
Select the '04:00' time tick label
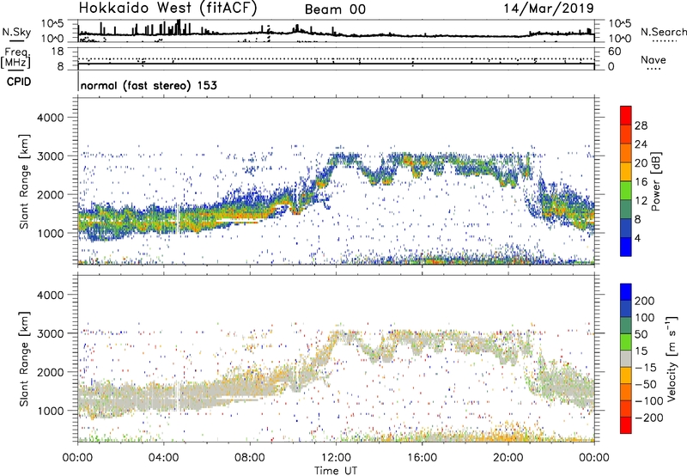(x=164, y=458)
